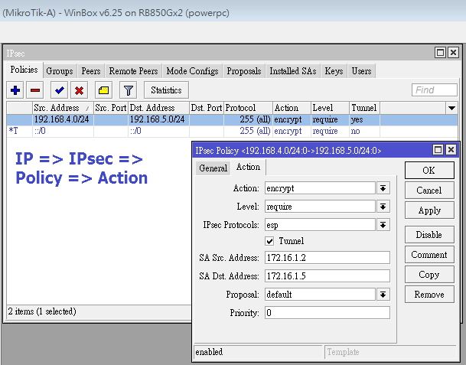This screenshot has width=466, height=365.
Task: Click the Copy button
Action: coord(429,275)
